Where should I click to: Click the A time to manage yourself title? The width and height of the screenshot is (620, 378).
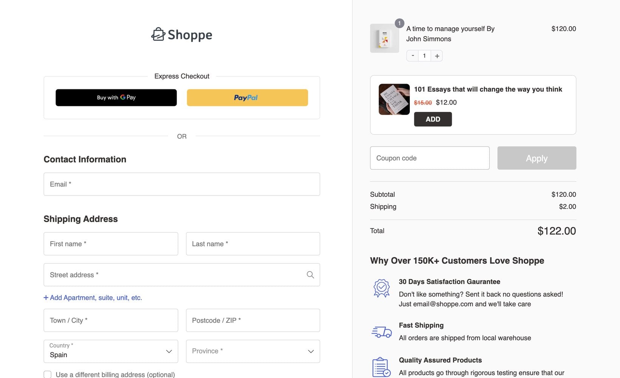(450, 34)
